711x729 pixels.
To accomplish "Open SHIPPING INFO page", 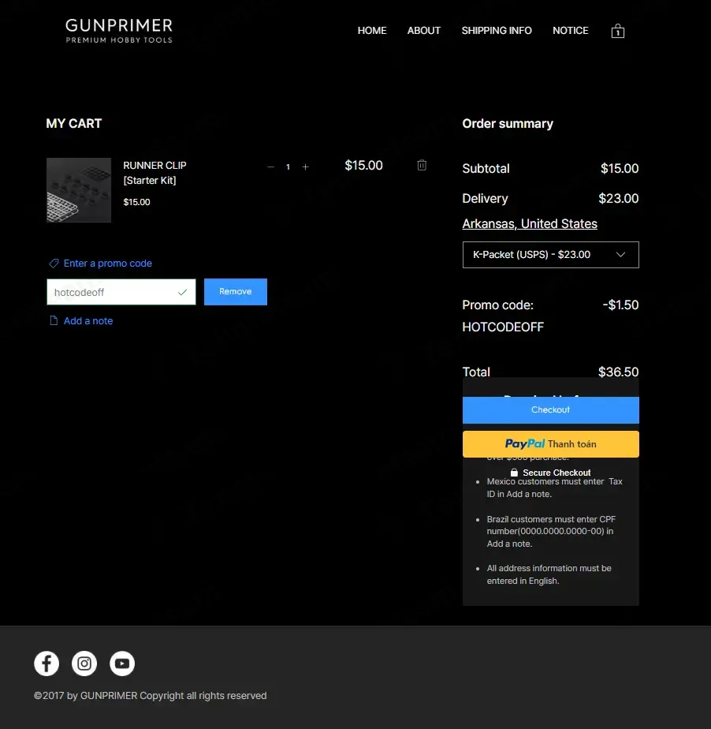I will point(497,31).
